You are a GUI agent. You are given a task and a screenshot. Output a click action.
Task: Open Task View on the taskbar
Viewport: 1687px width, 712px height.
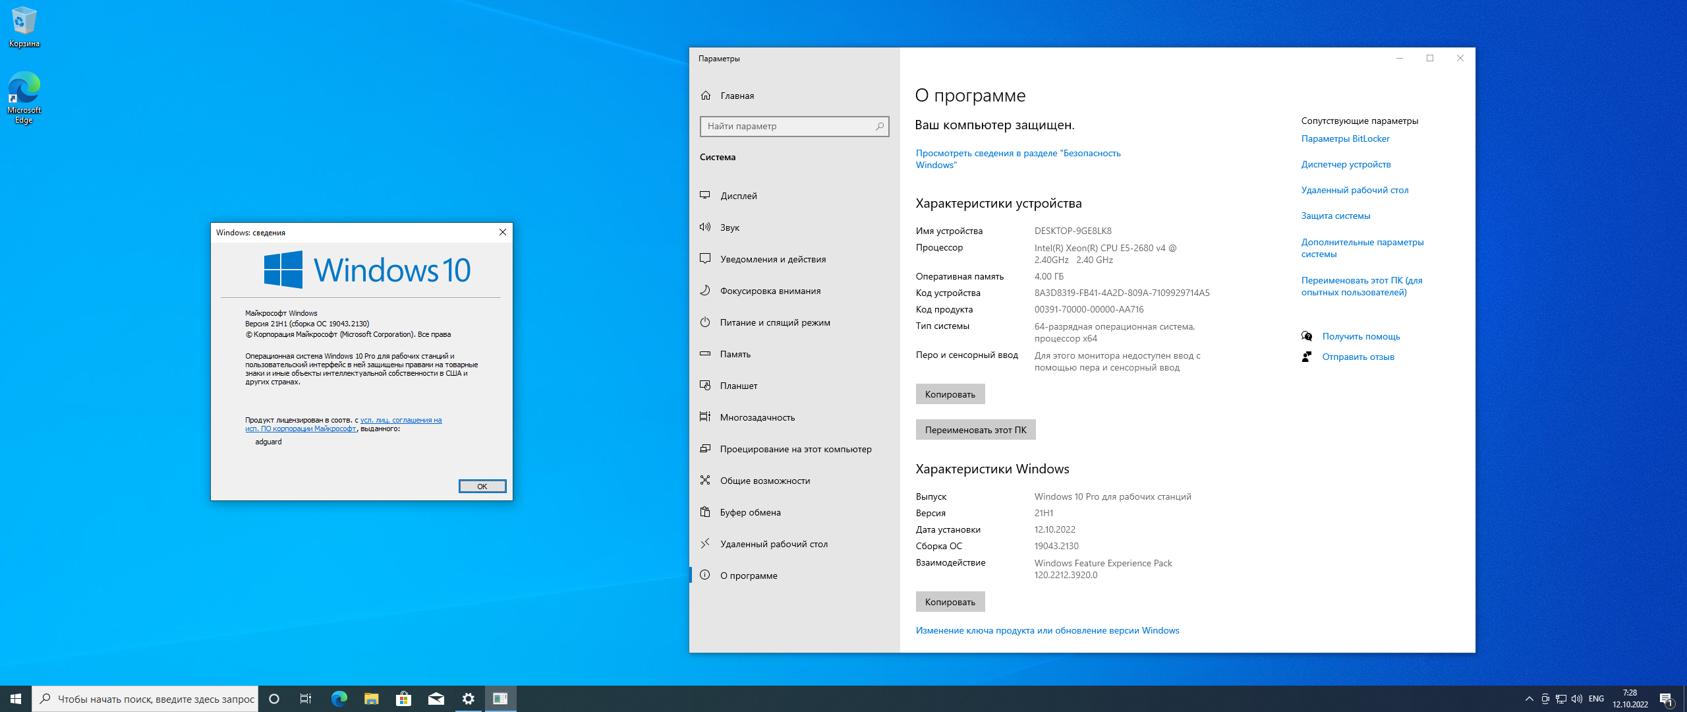pyautogui.click(x=306, y=699)
